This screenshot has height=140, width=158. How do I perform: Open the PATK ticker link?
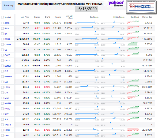tap(7, 109)
